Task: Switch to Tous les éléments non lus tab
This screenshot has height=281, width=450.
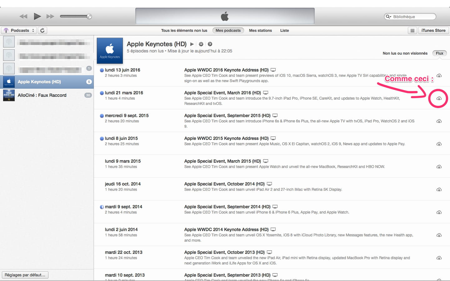Action: [184, 30]
